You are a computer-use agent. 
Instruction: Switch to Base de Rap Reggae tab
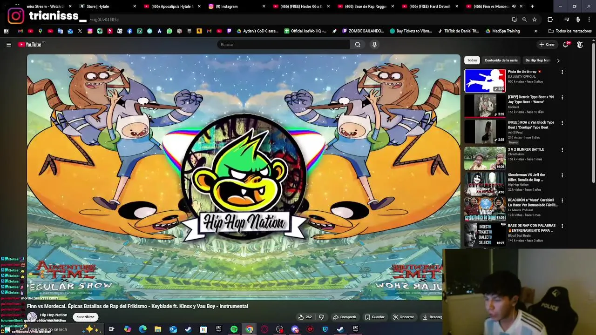click(x=366, y=7)
